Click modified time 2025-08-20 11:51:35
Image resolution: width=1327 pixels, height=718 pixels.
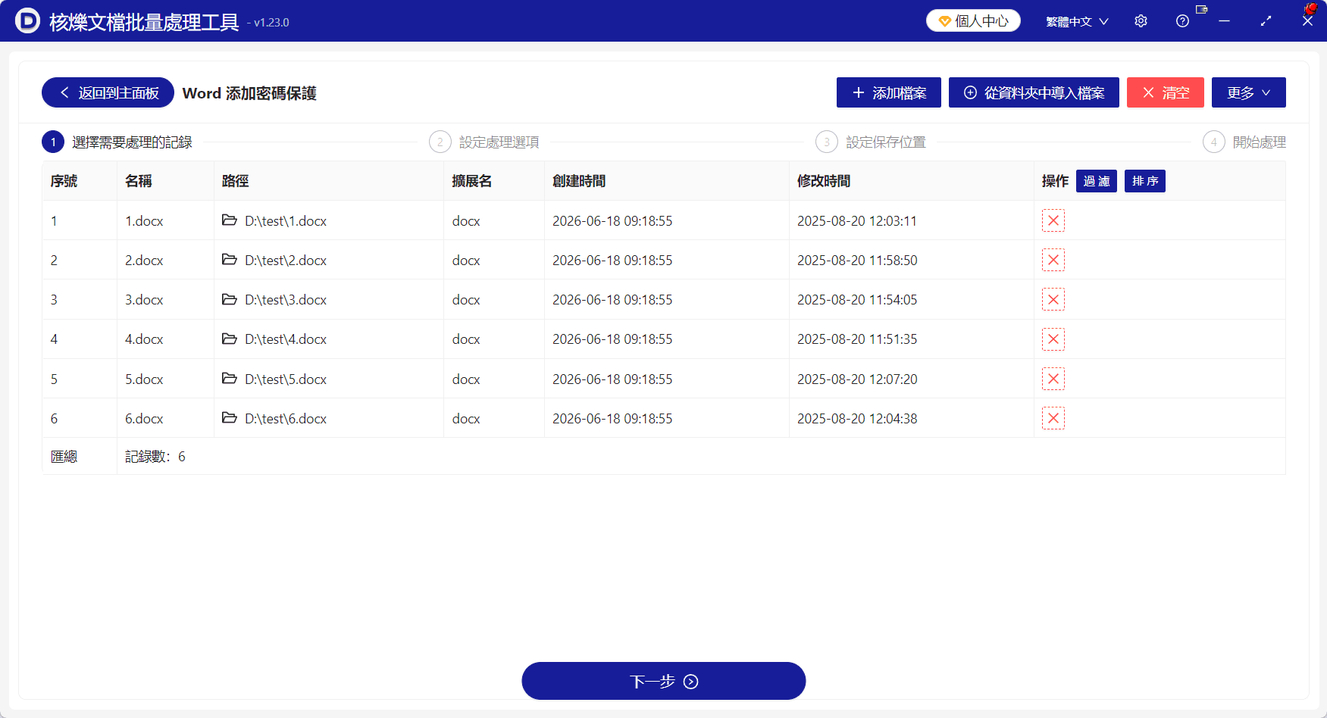pyautogui.click(x=857, y=339)
